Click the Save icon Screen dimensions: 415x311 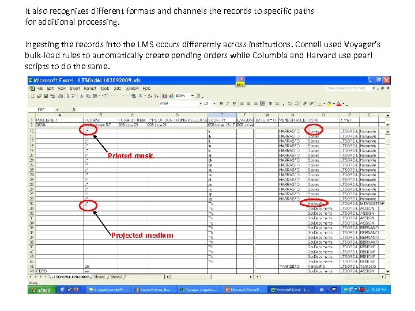tap(46, 96)
